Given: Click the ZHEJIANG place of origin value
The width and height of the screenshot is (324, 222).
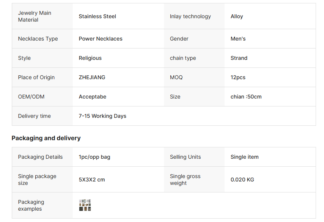Looking at the screenshot, I should tap(92, 77).
